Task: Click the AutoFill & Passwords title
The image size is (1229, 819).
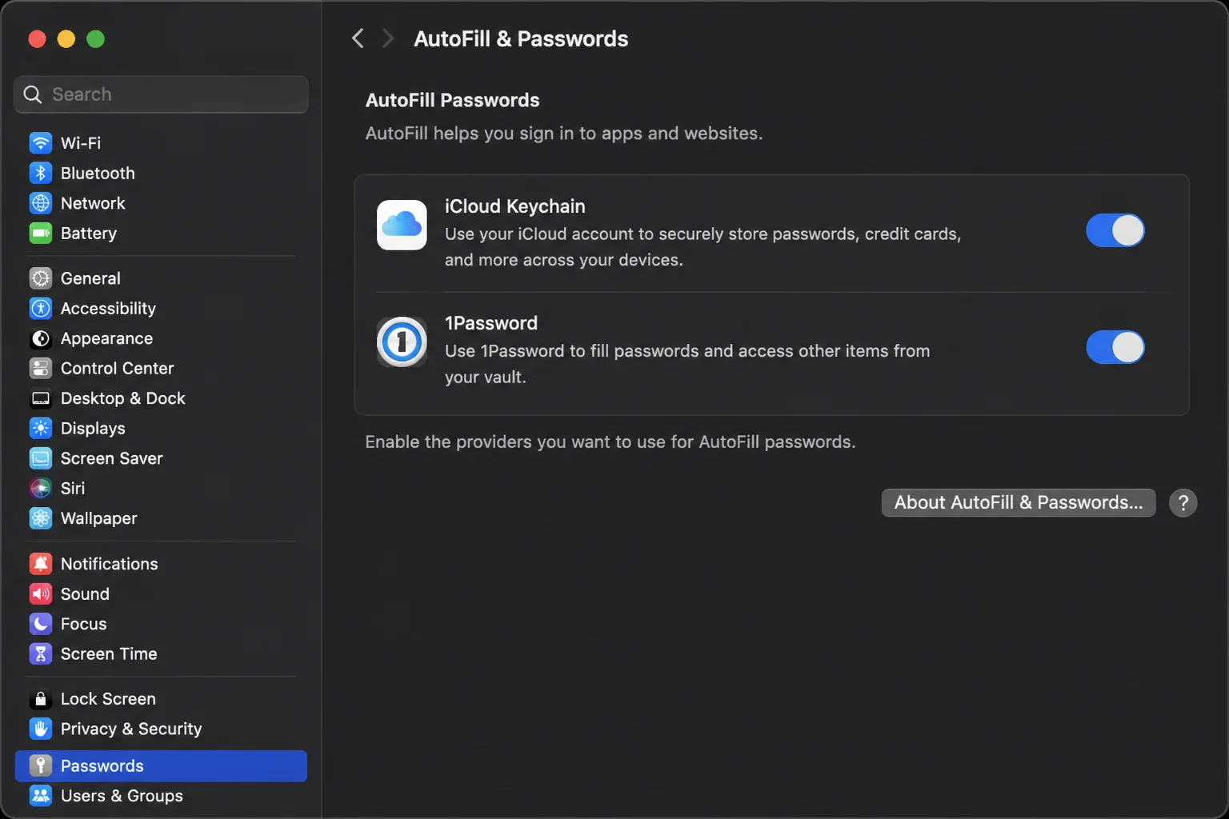Action: pyautogui.click(x=521, y=38)
